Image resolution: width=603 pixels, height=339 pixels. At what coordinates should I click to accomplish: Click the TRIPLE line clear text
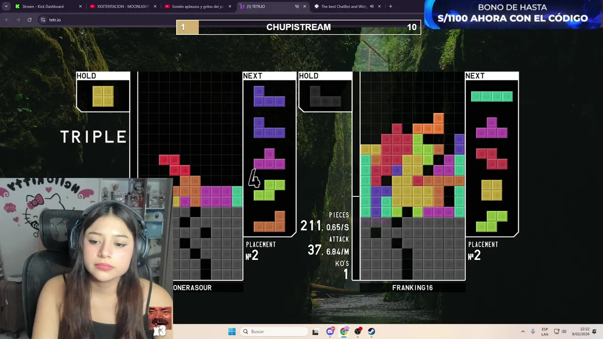(94, 137)
